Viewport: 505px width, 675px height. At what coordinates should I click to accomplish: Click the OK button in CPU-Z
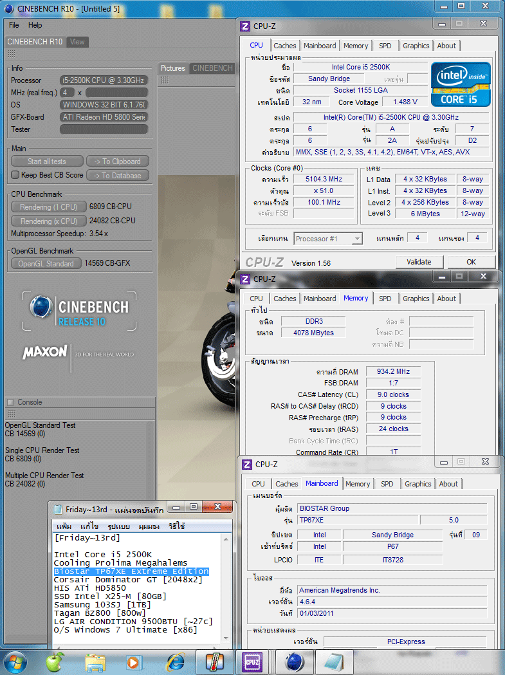coord(471,262)
